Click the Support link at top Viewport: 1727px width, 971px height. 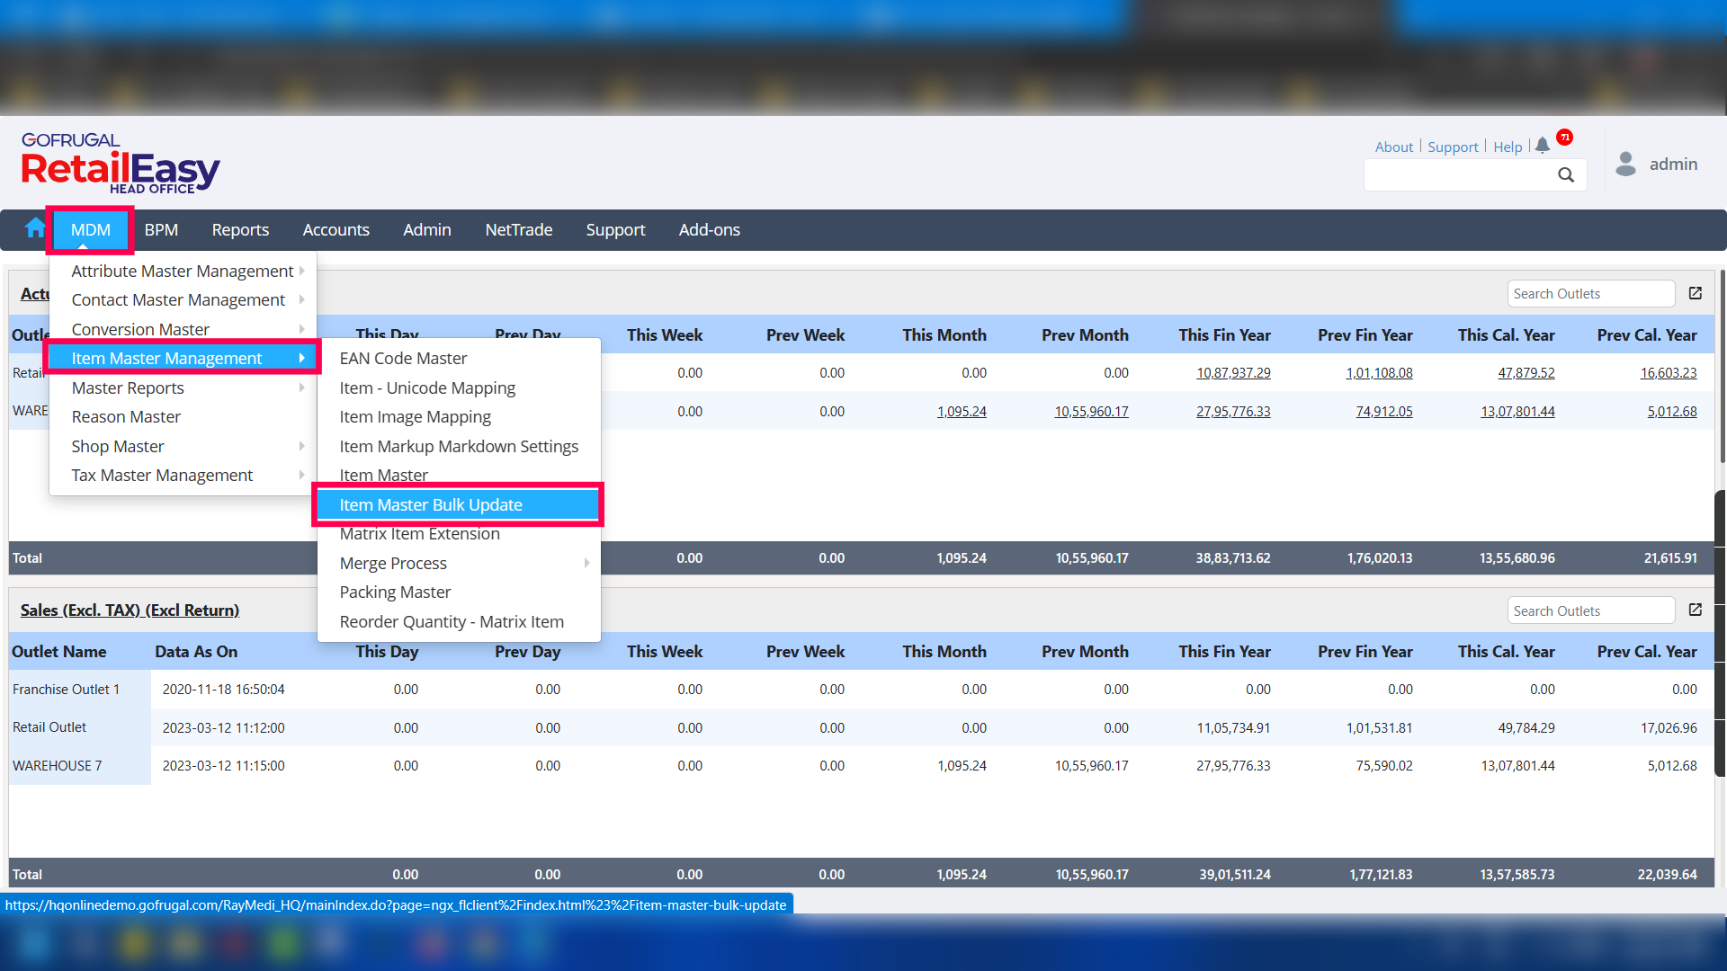tap(1452, 147)
